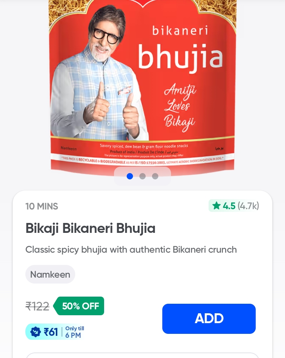Select the second carousel dot indicator
This screenshot has width=285, height=358.
[142, 176]
